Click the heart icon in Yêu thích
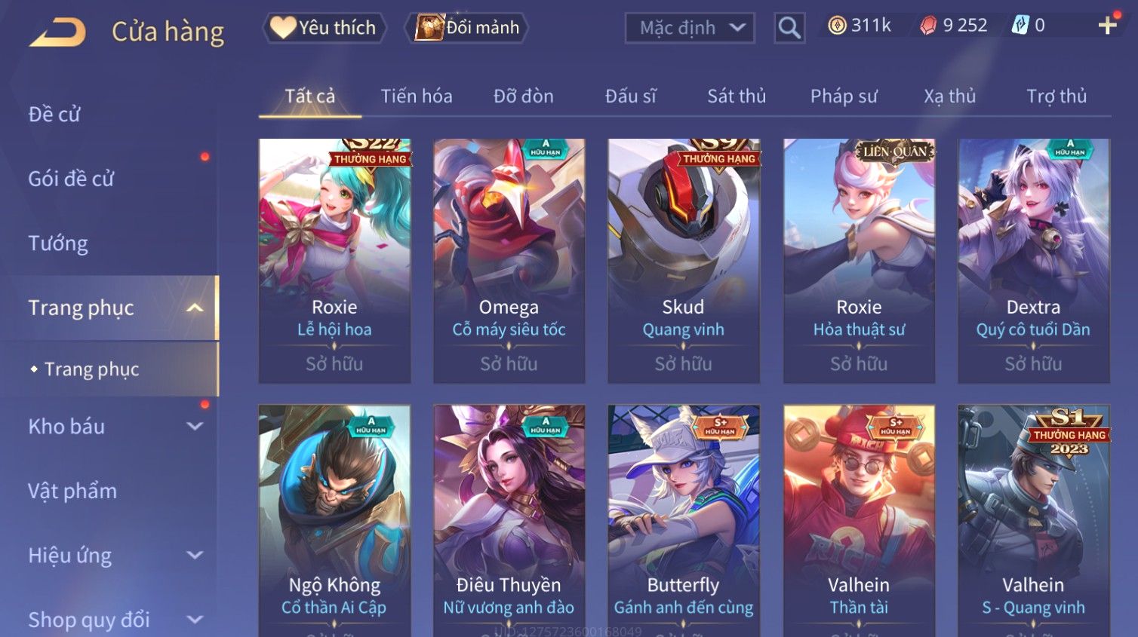The height and width of the screenshot is (637, 1138). [x=283, y=28]
